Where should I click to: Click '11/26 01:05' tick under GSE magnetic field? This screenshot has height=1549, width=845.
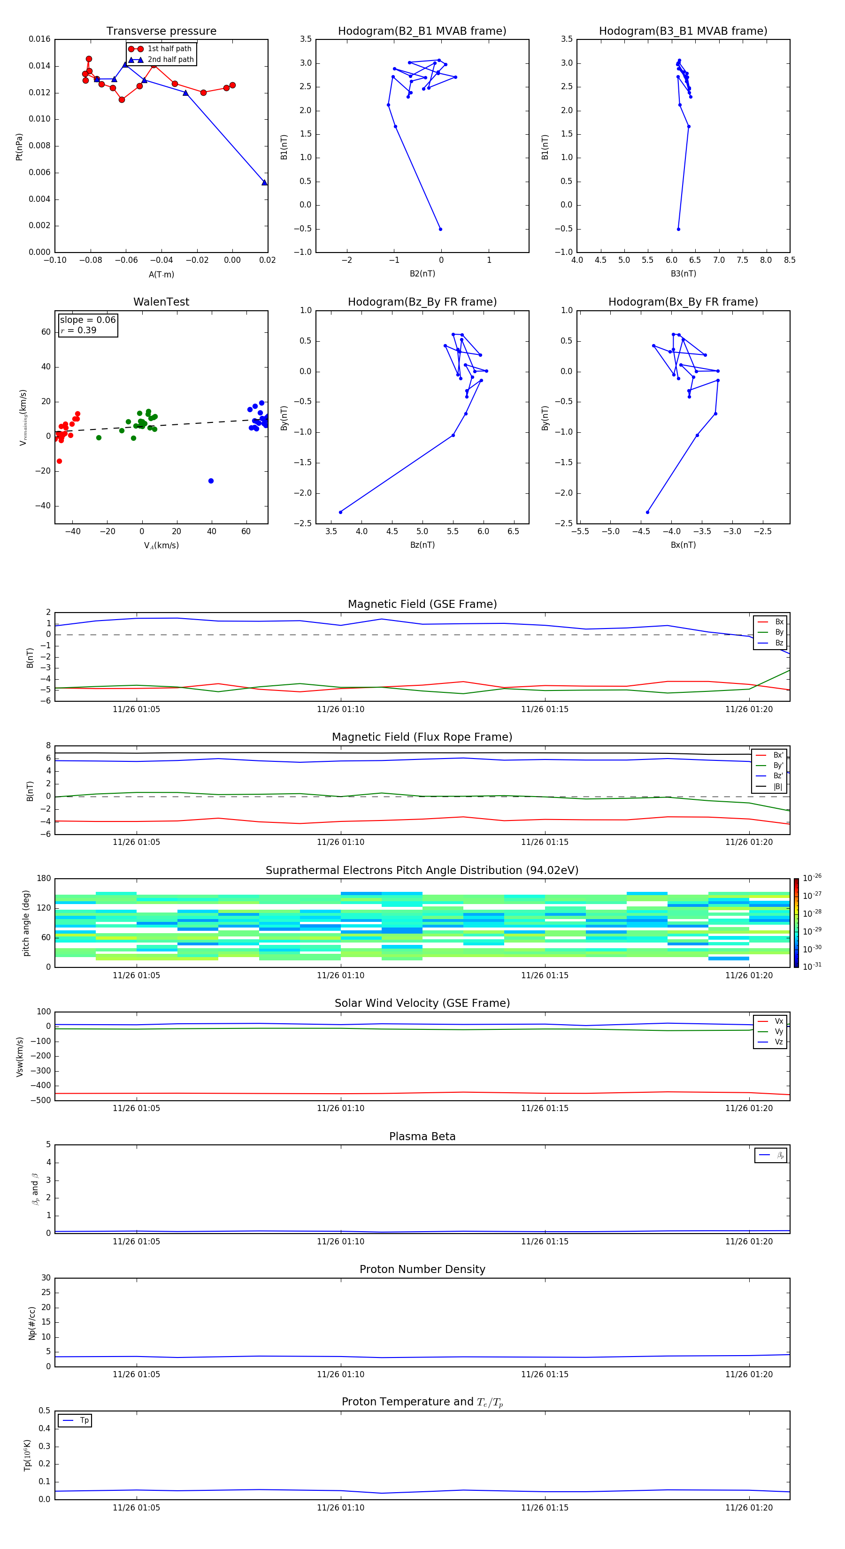pos(137,710)
